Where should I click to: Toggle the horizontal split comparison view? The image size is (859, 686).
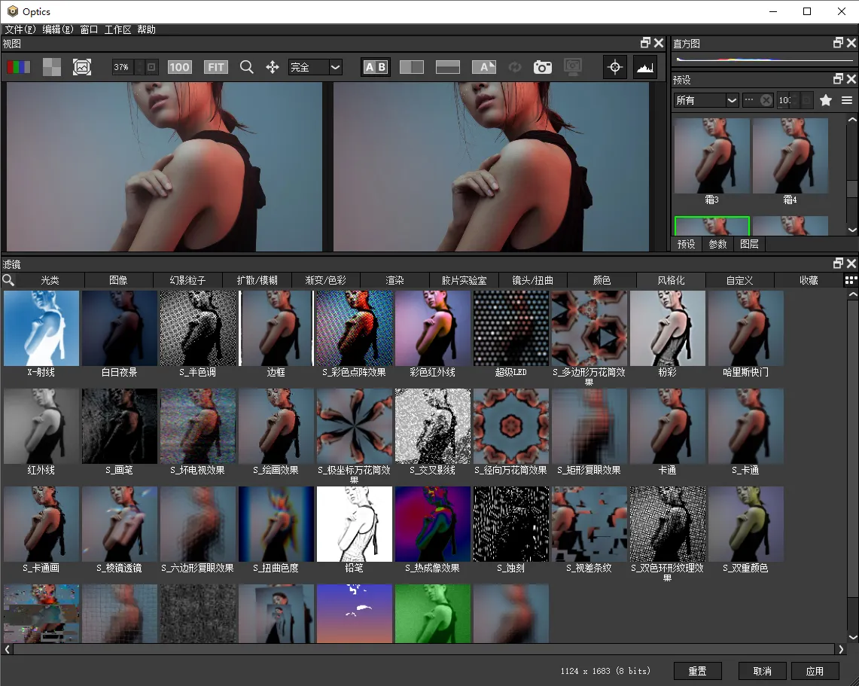[448, 67]
